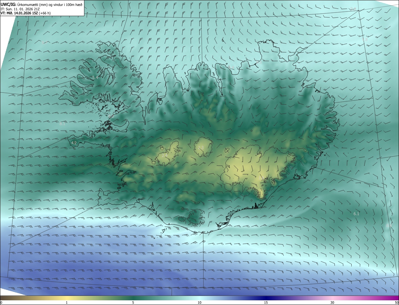This screenshot has width=399, height=305.
Task: Click the color scale tick label 15
Action: [x=266, y=303]
